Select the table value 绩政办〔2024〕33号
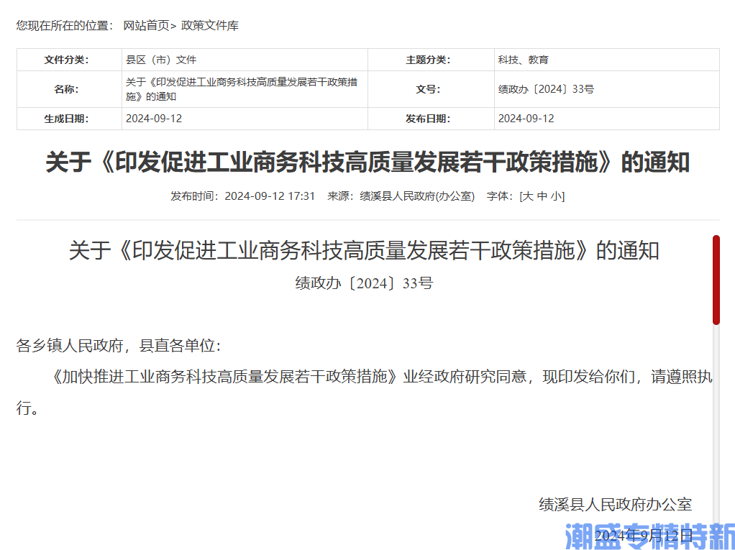This screenshot has height=550, width=735. pos(546,89)
